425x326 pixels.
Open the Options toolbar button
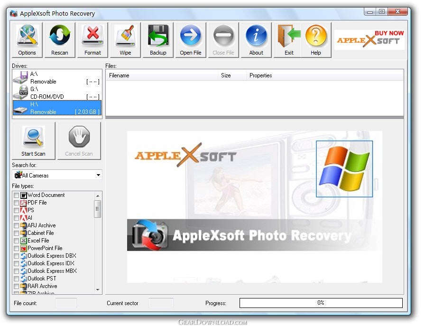point(27,40)
